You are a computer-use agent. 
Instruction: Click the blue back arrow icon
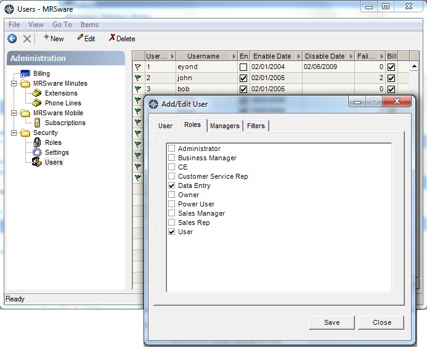coord(12,39)
